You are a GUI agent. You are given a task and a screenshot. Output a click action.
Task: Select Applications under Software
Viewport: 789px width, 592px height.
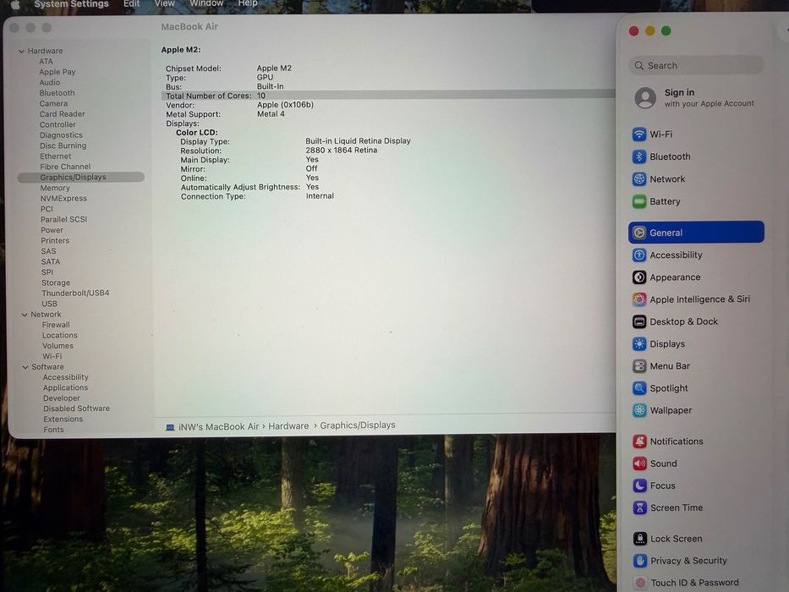point(65,387)
